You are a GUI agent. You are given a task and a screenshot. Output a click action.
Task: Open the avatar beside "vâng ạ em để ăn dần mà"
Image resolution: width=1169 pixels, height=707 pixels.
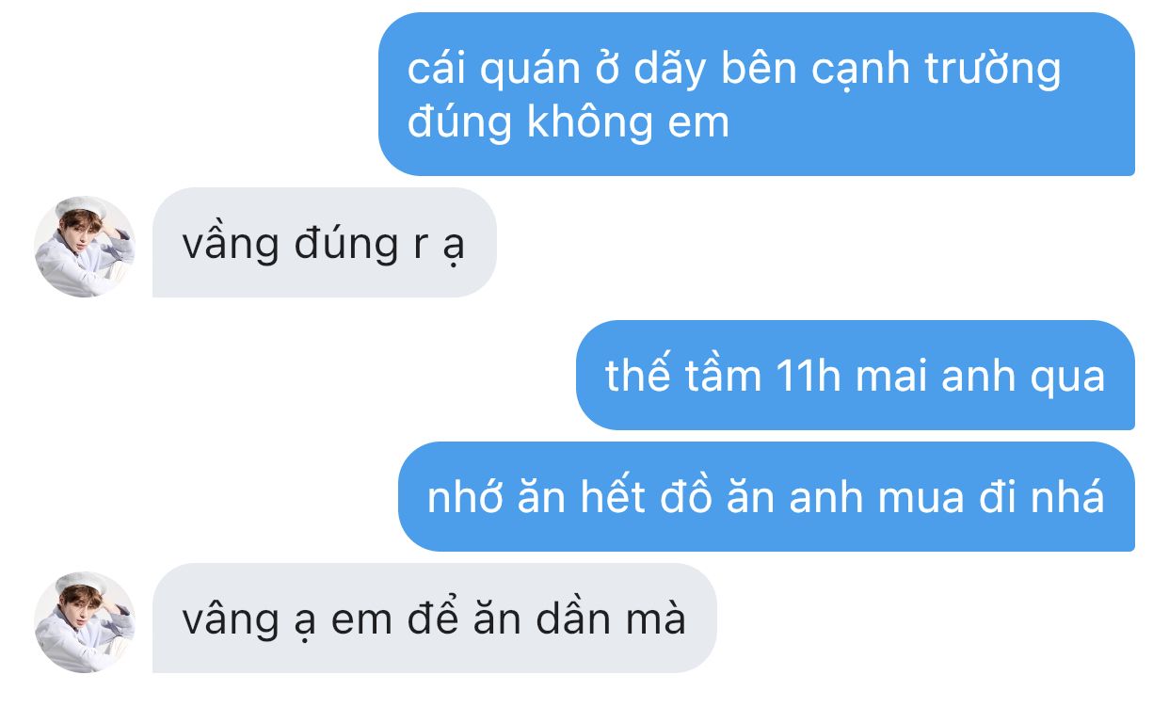[x=85, y=622]
